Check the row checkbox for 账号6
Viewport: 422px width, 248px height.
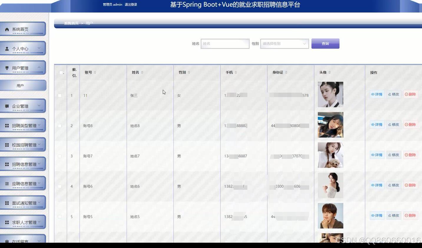(x=60, y=186)
